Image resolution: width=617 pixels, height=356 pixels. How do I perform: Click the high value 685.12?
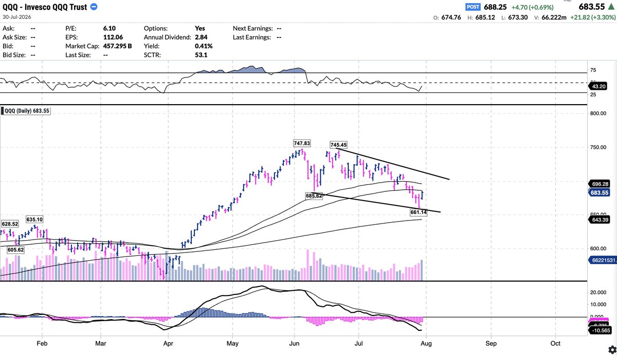[x=485, y=17]
